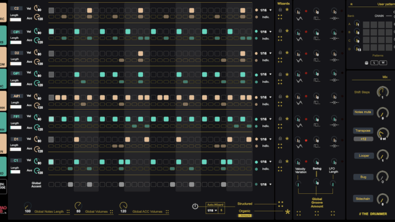Screen dimensions: 395x222
Task: Click the C2 row wizard star icon
Action: (x=287, y=10)
